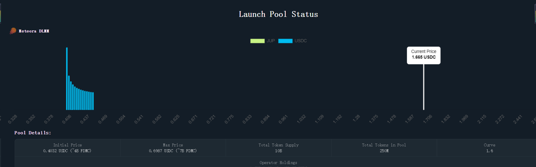The image size is (536, 167).
Task: Select the Total Tokens in Pool cell
Action: [x=384, y=148]
